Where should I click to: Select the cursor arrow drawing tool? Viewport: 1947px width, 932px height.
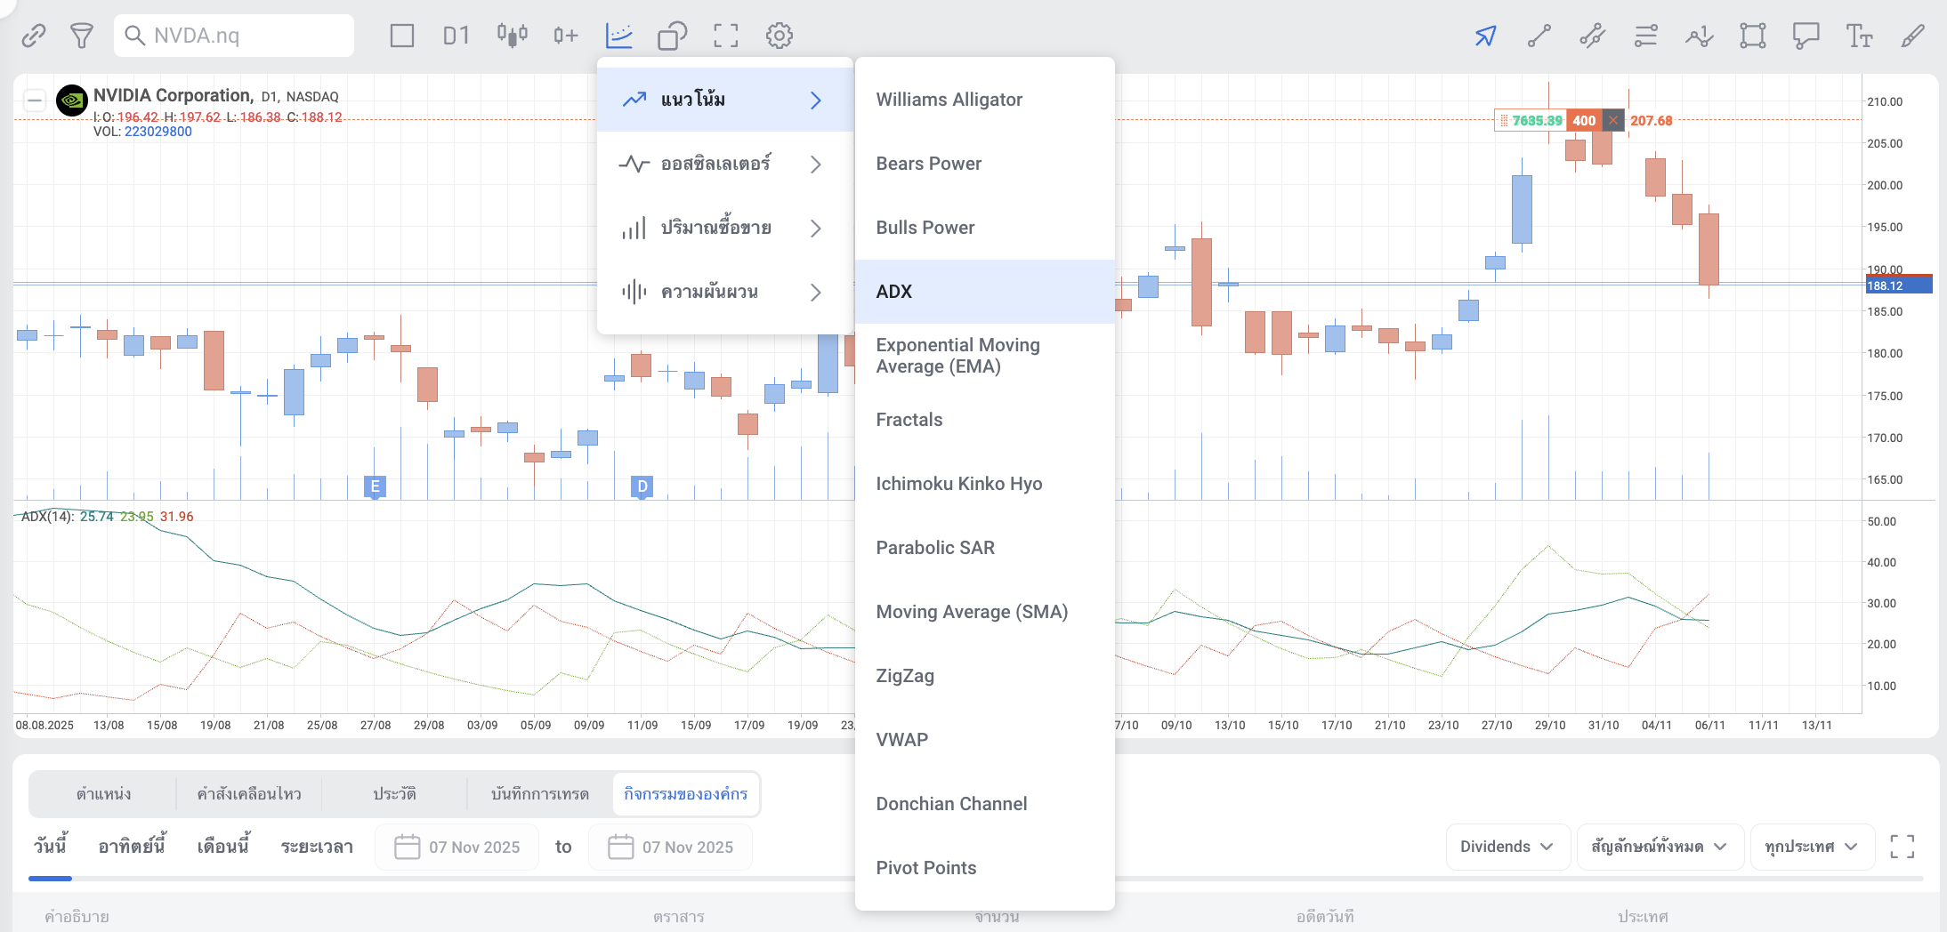coord(1485,36)
